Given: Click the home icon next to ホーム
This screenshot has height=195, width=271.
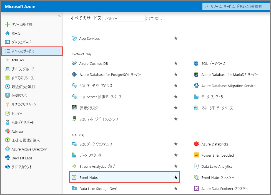Looking at the screenshot, I should coord(7,33).
